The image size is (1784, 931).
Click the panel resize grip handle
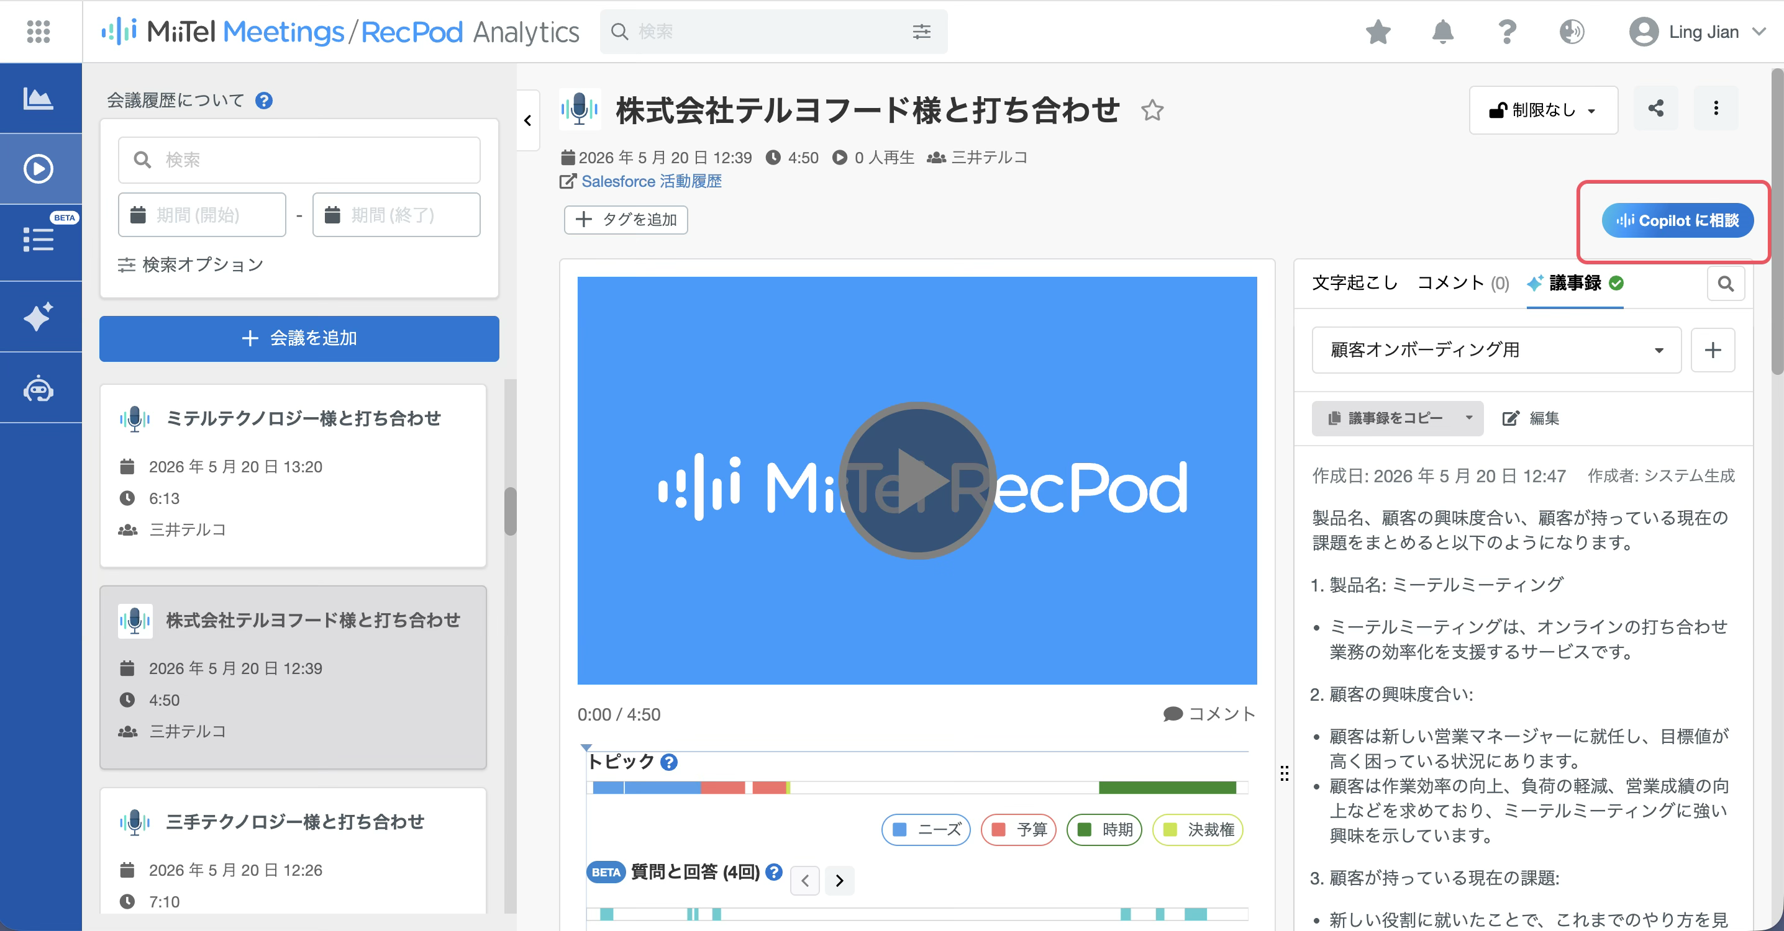(1284, 773)
